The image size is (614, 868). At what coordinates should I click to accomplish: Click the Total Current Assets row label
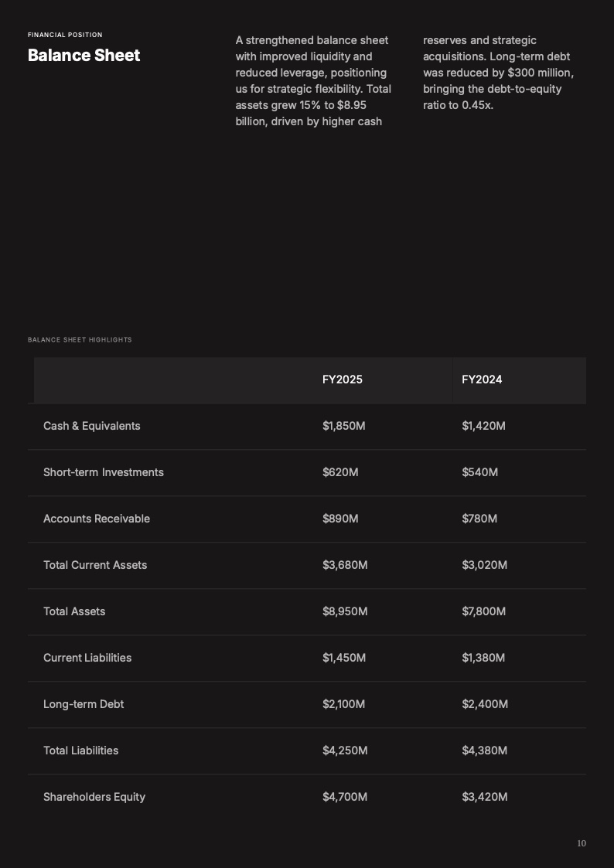click(x=95, y=565)
